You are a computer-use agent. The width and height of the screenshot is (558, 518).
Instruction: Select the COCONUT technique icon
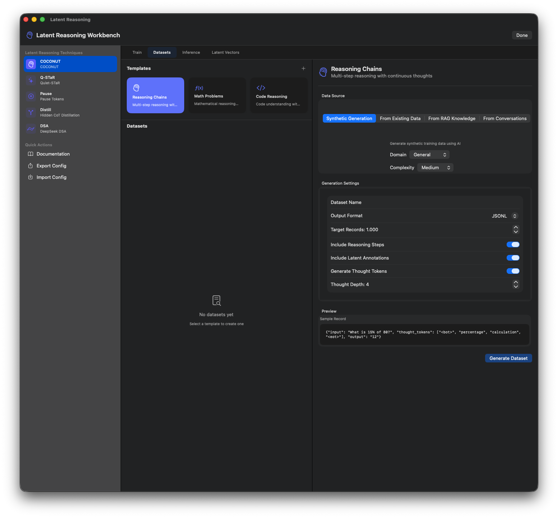(31, 64)
